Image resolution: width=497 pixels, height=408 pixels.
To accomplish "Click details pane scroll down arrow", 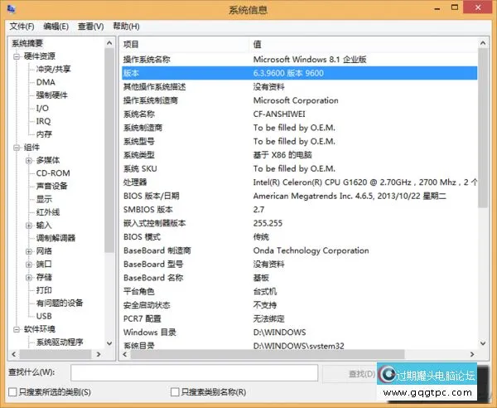I will point(483,343).
